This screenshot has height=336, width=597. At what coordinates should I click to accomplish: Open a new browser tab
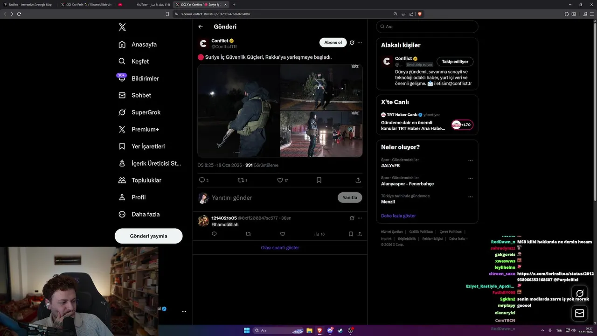[x=234, y=4]
